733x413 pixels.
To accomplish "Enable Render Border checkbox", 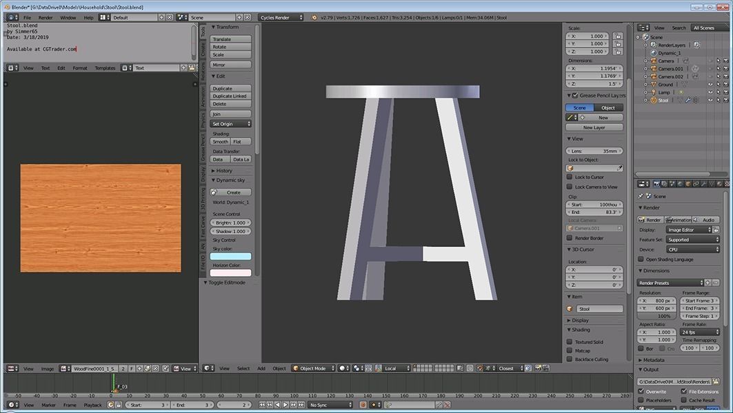I will click(570, 238).
